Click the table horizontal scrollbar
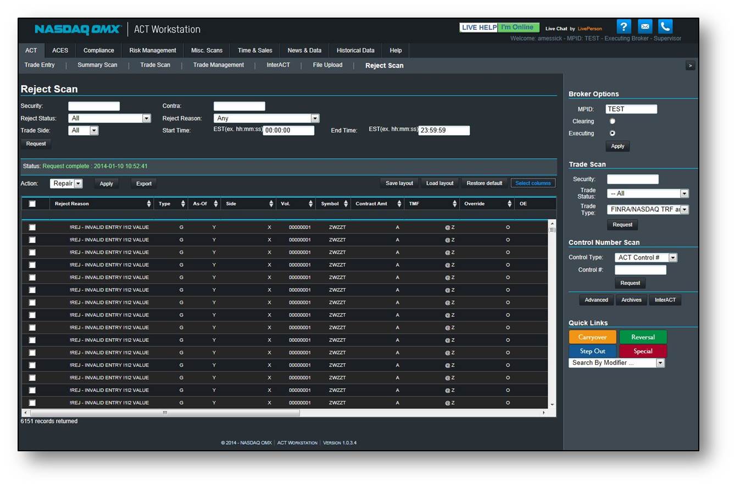The height and width of the screenshot is (487, 735). pyautogui.click(x=165, y=413)
